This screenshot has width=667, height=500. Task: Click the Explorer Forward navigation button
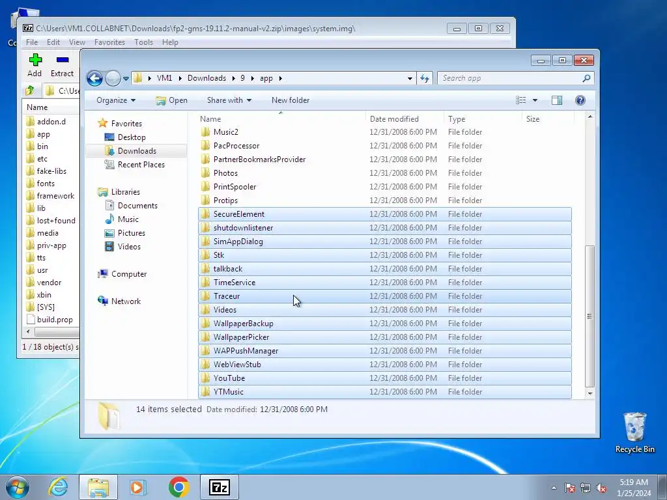tap(113, 78)
